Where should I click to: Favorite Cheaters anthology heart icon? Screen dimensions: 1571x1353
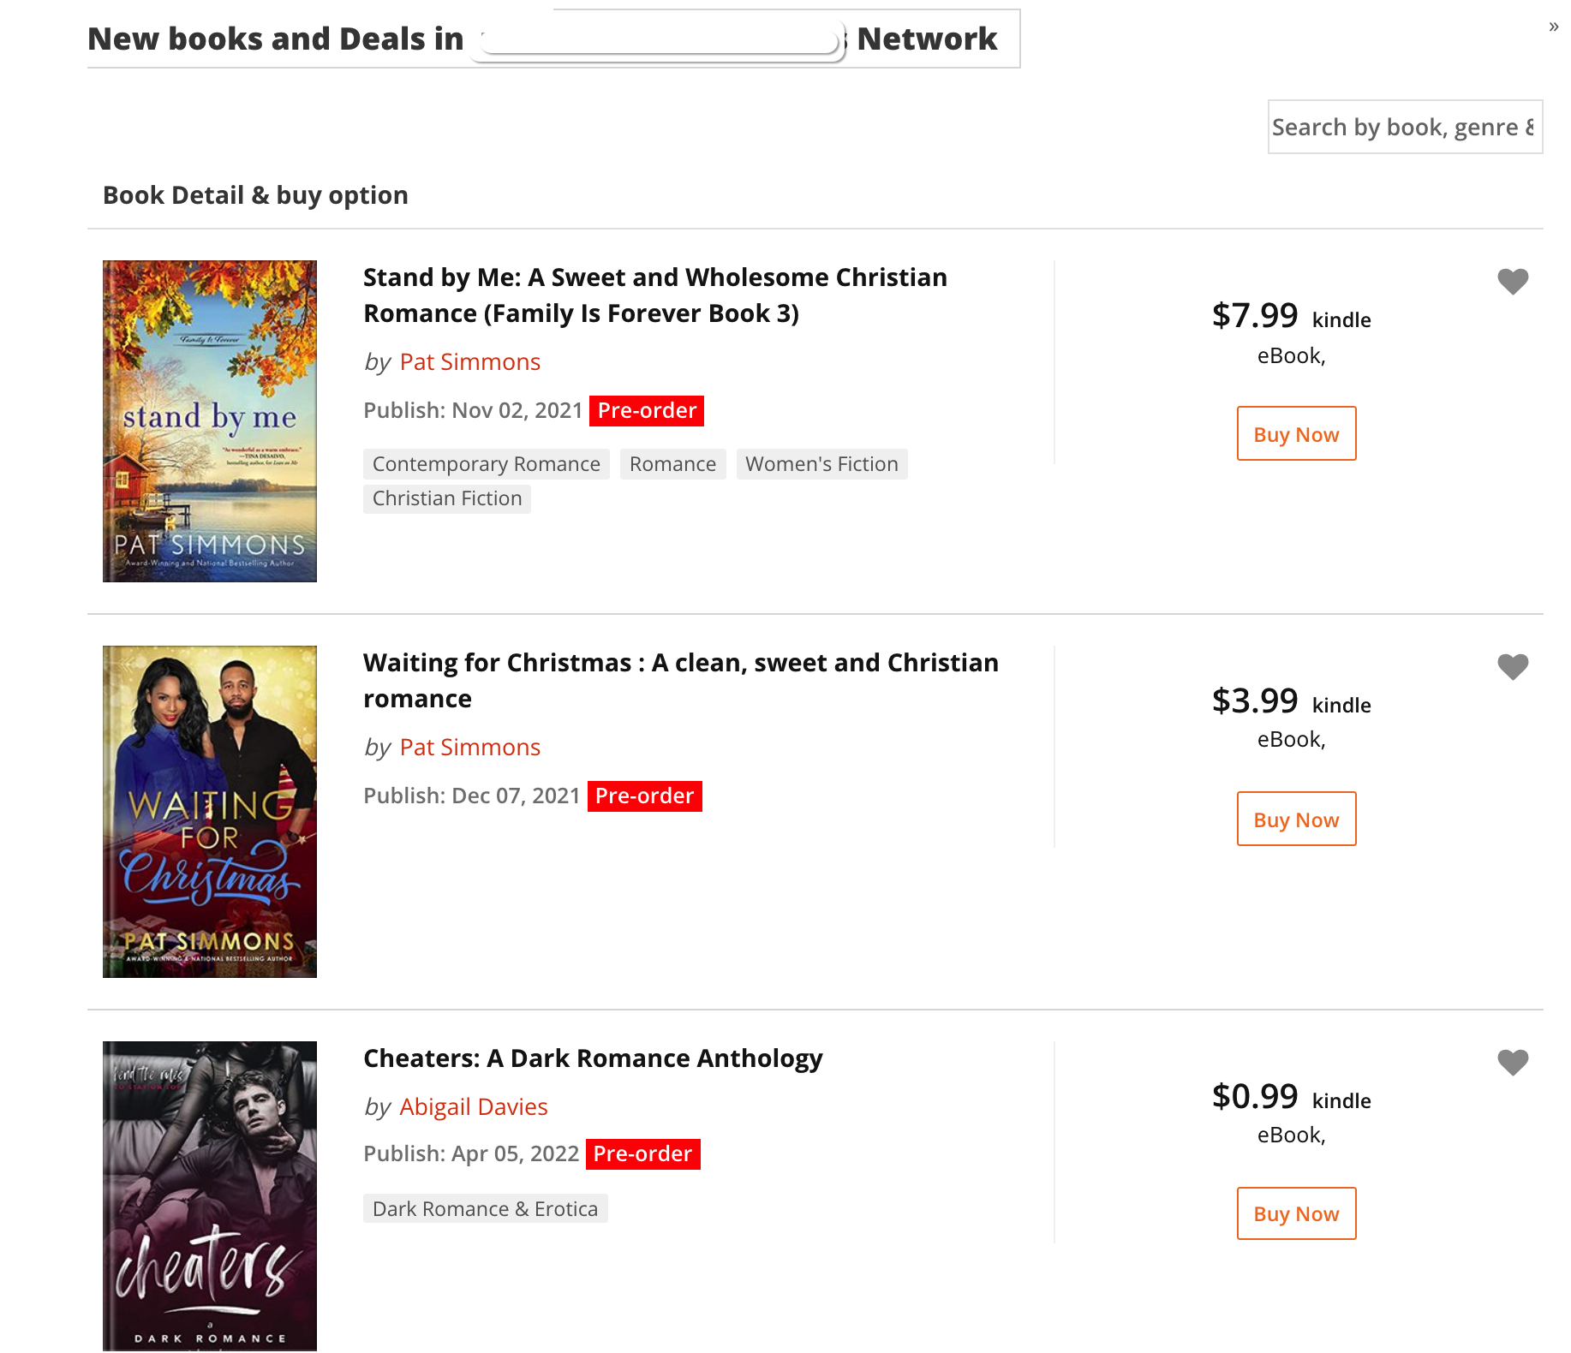1512,1062
